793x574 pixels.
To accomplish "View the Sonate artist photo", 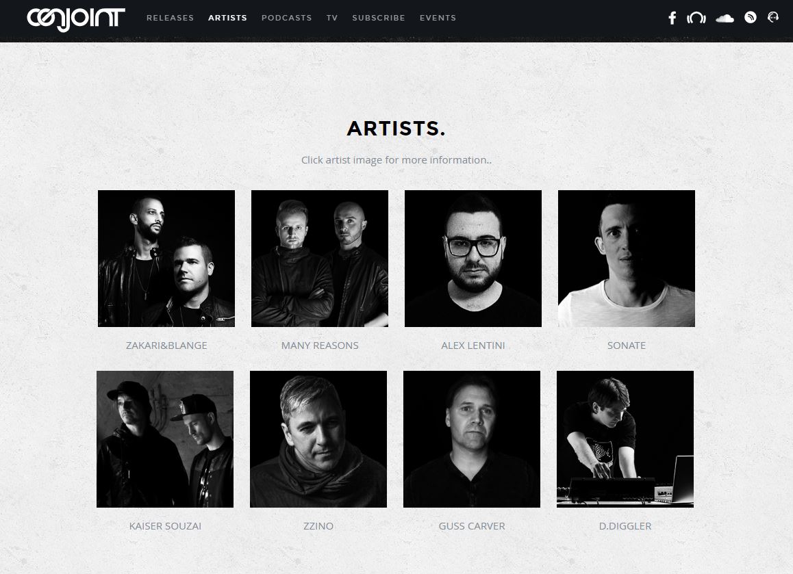I will 627,259.
